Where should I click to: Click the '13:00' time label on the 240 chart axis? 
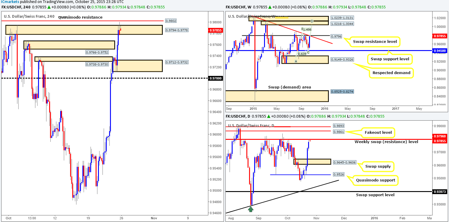pos(32,218)
